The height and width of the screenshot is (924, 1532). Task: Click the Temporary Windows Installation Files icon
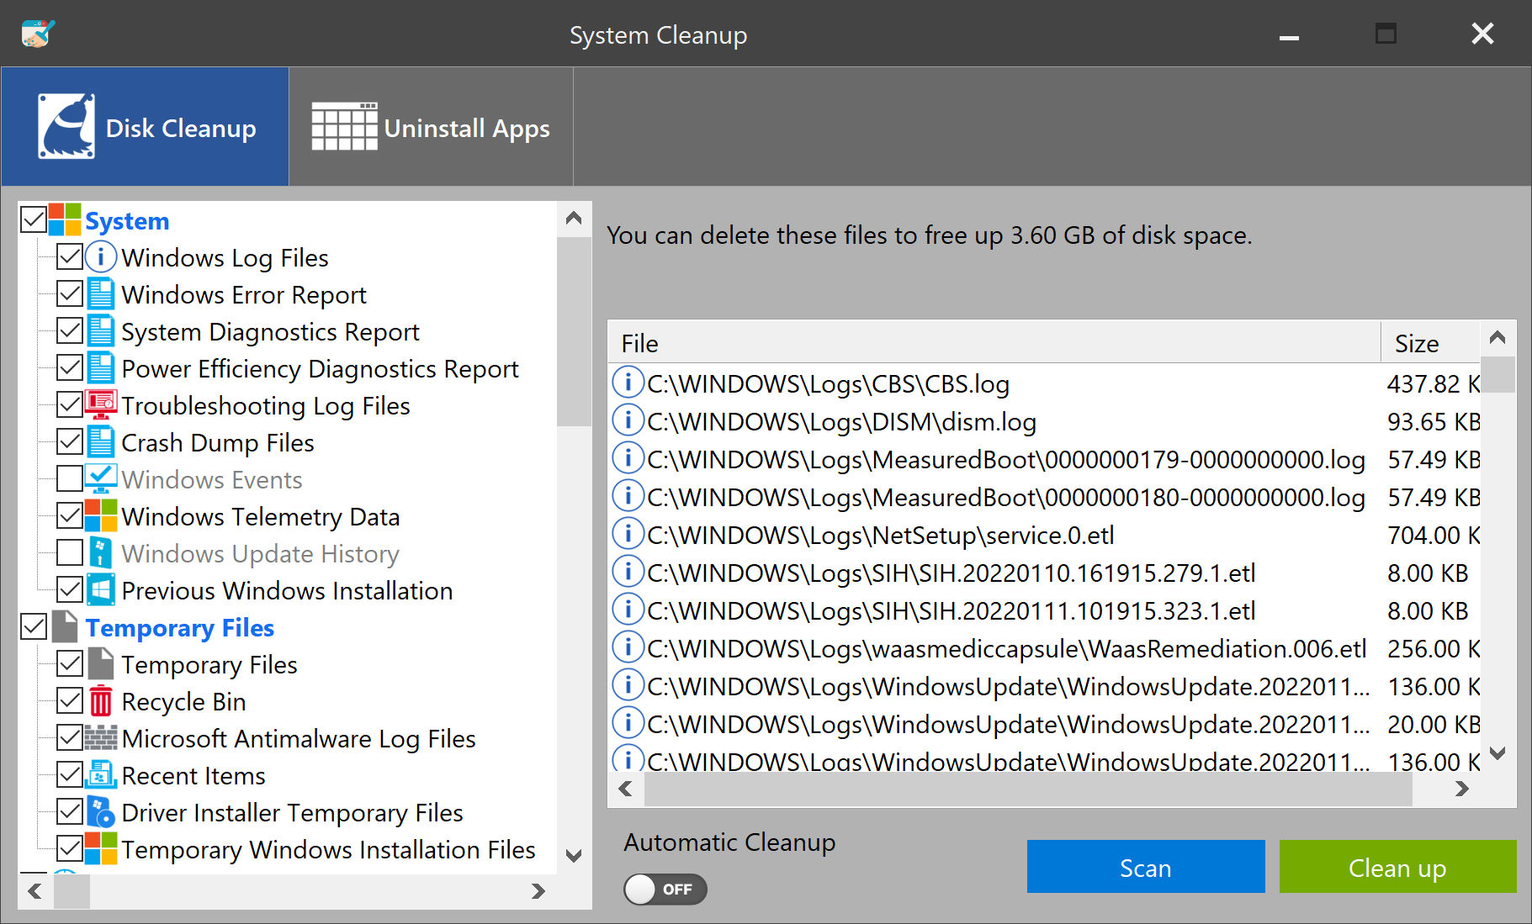click(x=101, y=849)
